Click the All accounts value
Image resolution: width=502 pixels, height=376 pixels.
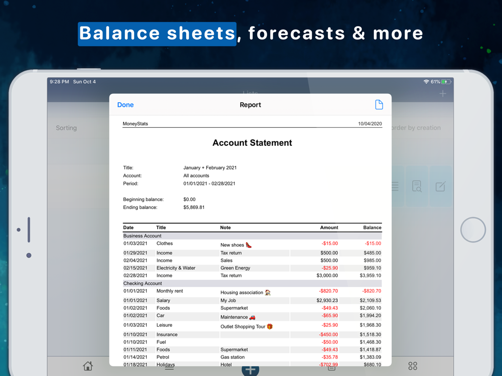coord(196,175)
